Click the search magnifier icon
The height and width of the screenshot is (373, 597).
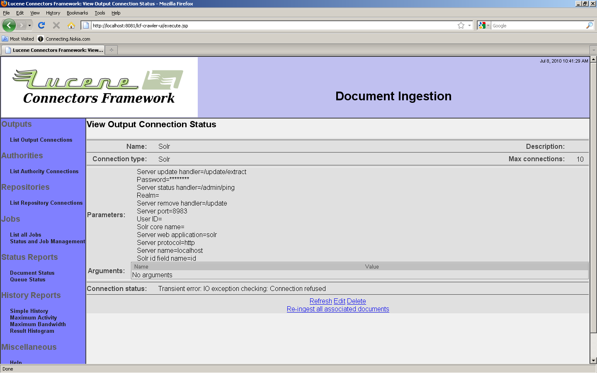[x=589, y=25]
